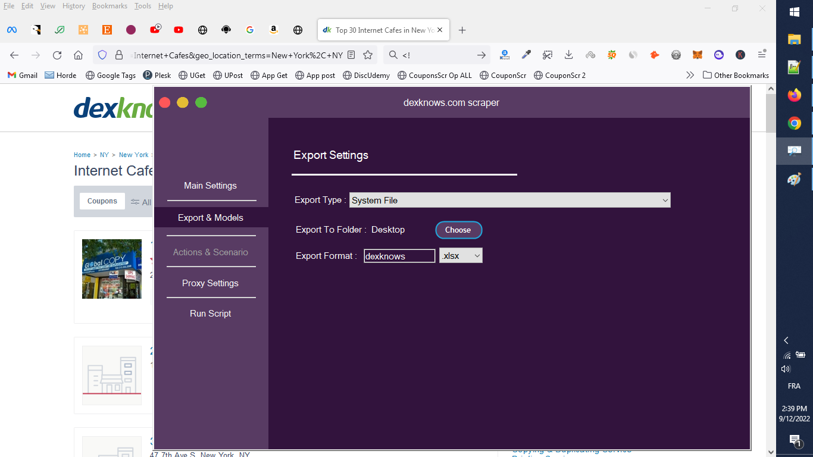Click the FRA language indicator
The width and height of the screenshot is (813, 457).
coord(794,386)
